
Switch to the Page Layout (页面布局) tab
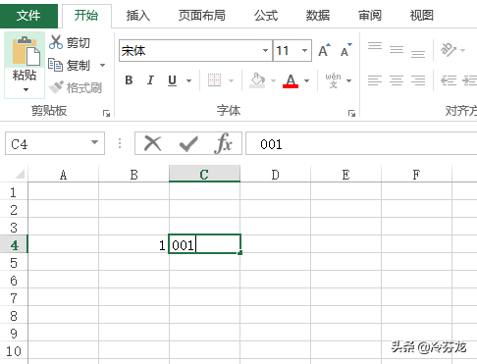point(202,16)
